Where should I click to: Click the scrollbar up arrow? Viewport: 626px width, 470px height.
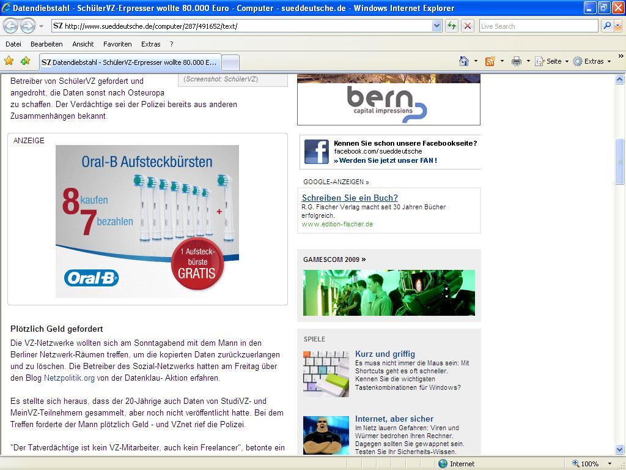pyautogui.click(x=619, y=79)
